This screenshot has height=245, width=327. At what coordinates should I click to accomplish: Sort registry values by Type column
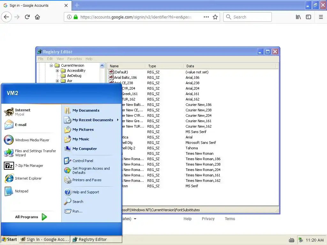164,66
